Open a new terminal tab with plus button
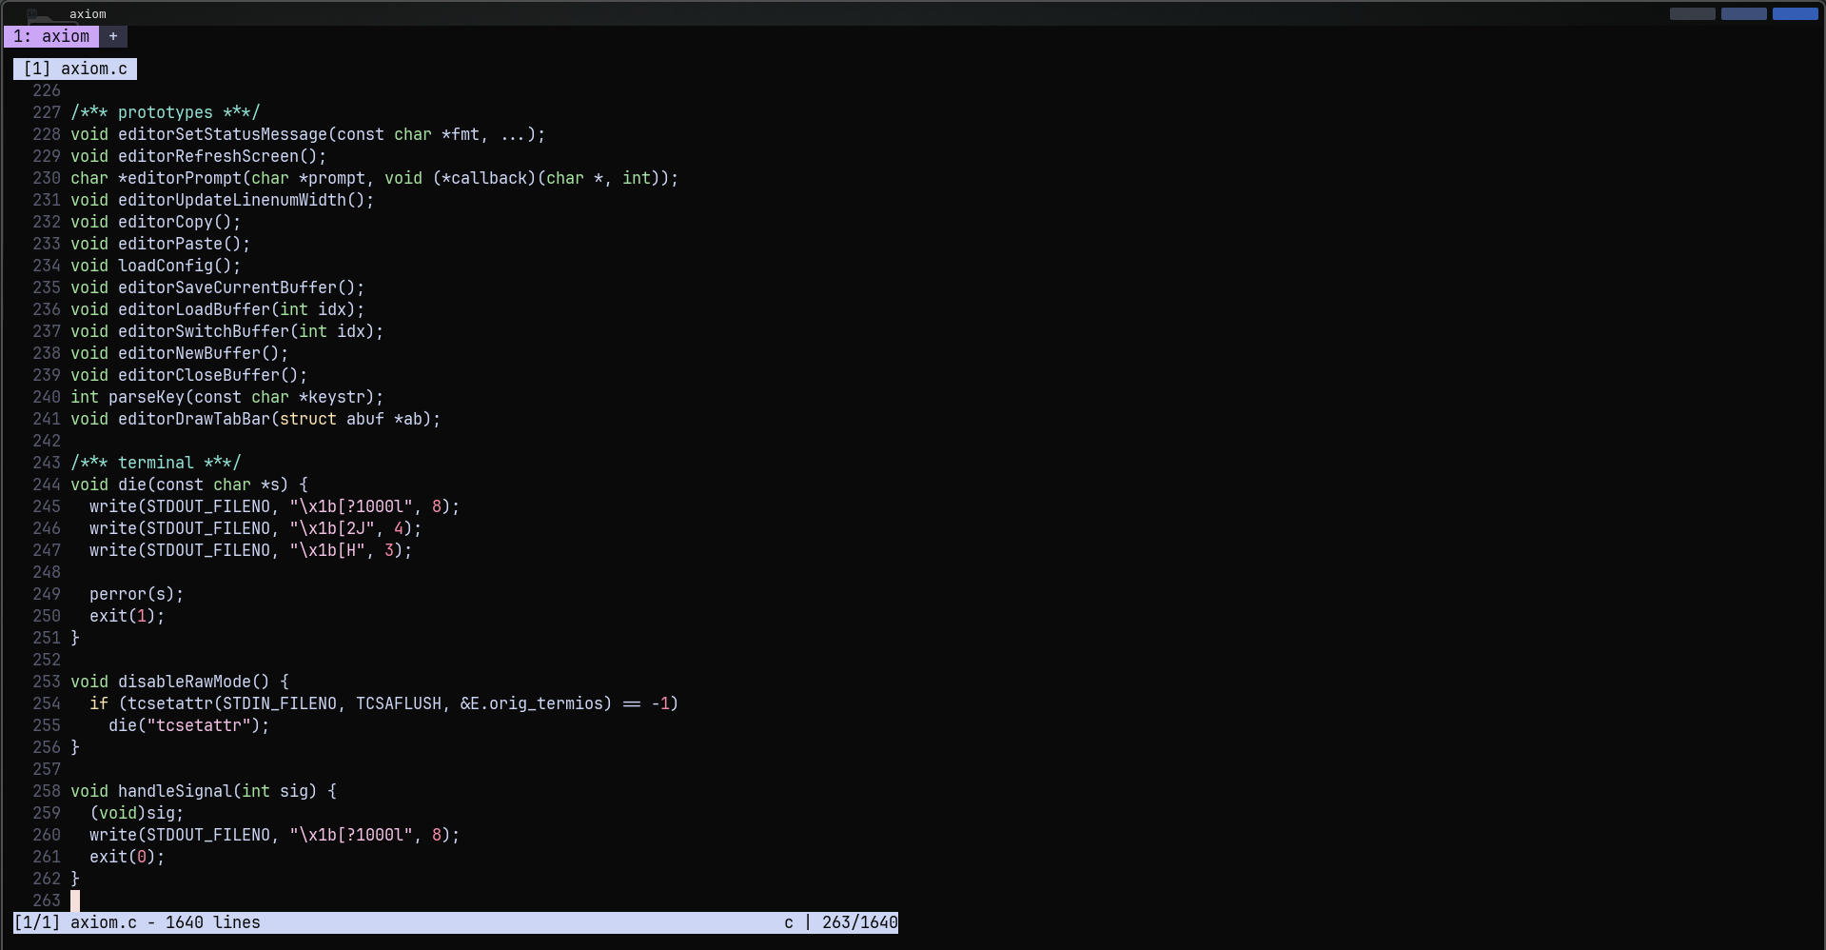Image resolution: width=1826 pixels, height=950 pixels. [x=113, y=36]
